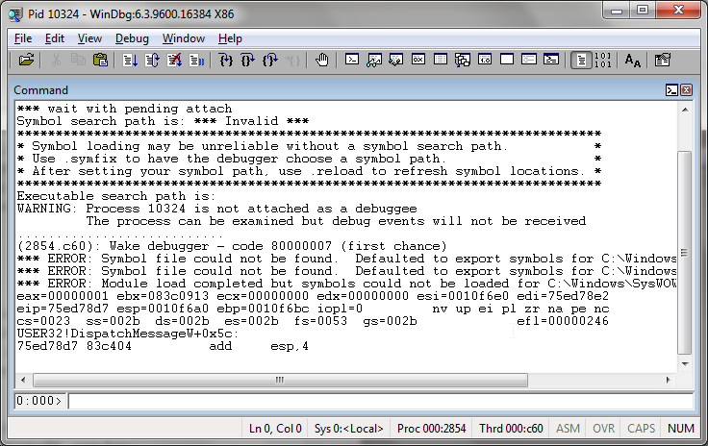
Task: Click the Open source file toolbar icon
Action: (x=26, y=60)
